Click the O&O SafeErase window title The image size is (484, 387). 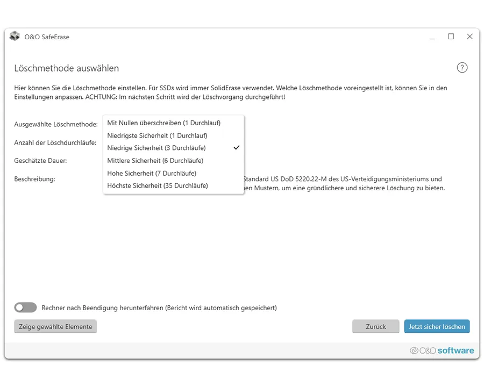tap(47, 37)
